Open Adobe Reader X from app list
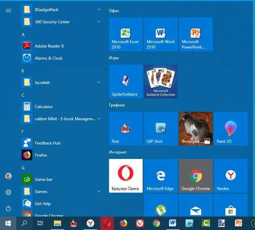The width and height of the screenshot is (255, 230). click(61, 46)
